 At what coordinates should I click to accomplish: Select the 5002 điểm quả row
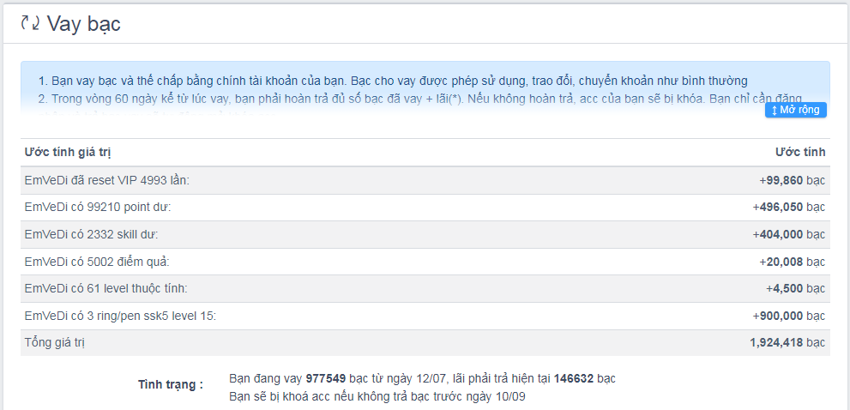(x=97, y=262)
